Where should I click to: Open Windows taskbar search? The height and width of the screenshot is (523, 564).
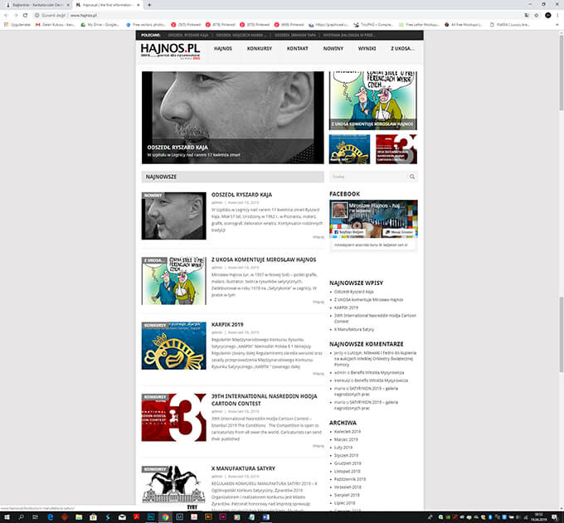click(x=22, y=517)
